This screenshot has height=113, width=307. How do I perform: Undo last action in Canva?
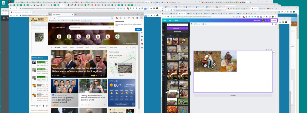pyautogui.click(x=181, y=20)
